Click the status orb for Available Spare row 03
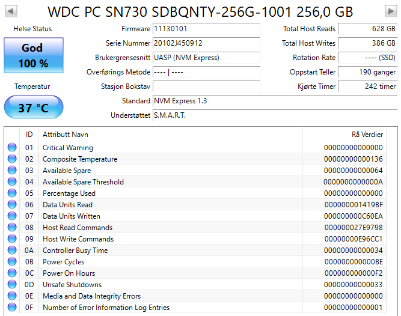The height and width of the screenshot is (316, 401). pyautogui.click(x=12, y=170)
